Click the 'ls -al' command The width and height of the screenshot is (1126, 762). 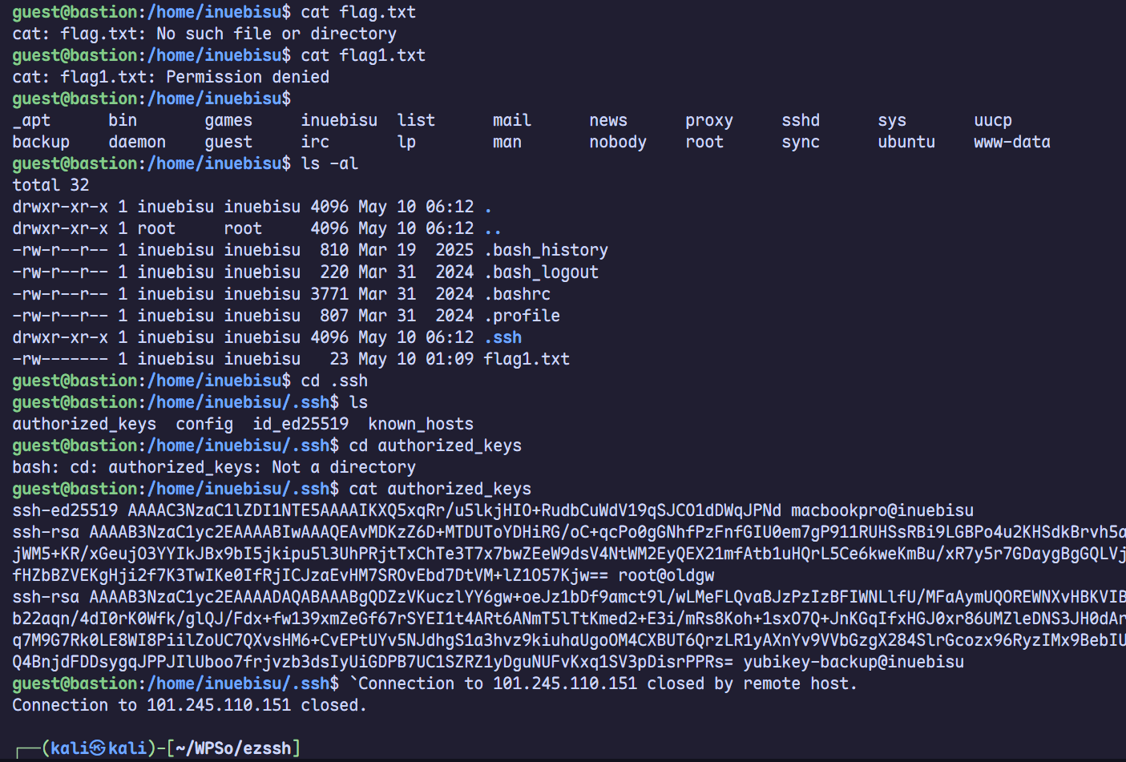329,163
